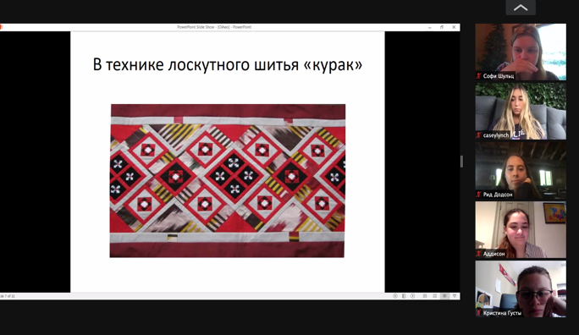Viewport: 579px width, 335px height.
Task: Switch to Normal view in status bar
Action: [x=425, y=296]
